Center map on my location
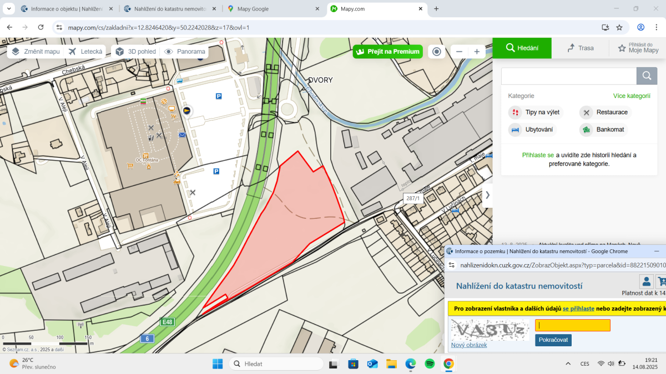666x374 pixels. click(x=437, y=52)
